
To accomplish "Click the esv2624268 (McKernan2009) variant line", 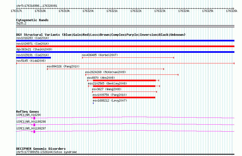I will (x=132, y=75).
